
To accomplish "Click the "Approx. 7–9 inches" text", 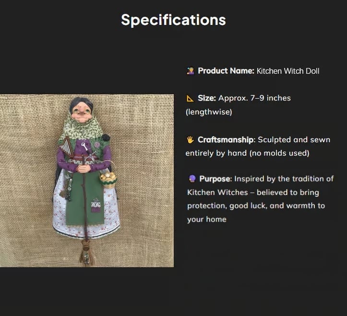I will click(x=254, y=98).
